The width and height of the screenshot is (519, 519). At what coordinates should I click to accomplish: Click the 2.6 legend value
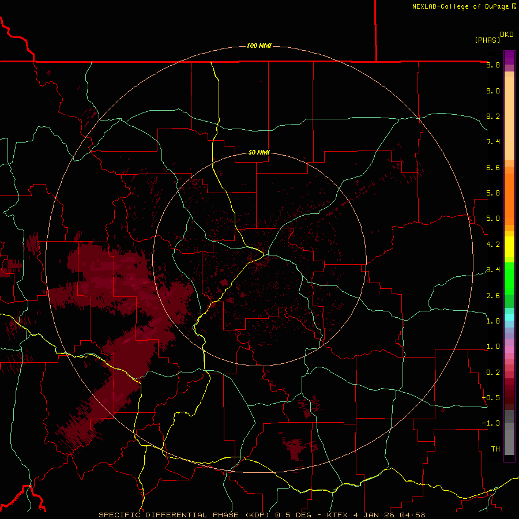493,296
